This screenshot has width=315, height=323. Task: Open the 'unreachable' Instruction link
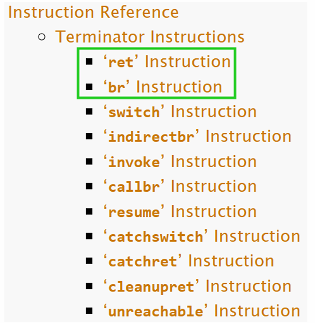[x=202, y=311]
